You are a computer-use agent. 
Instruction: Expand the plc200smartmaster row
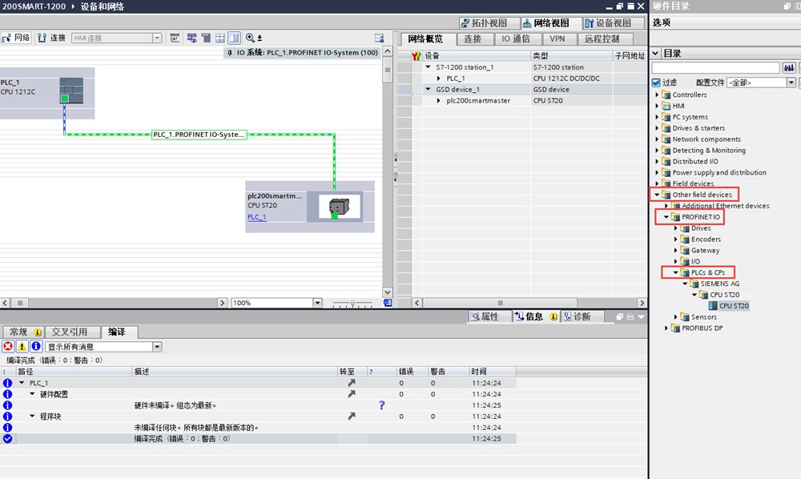pos(439,101)
